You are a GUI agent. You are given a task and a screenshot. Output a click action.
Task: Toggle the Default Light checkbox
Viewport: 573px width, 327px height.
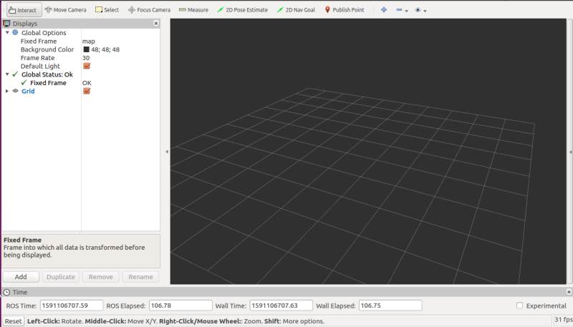87,66
